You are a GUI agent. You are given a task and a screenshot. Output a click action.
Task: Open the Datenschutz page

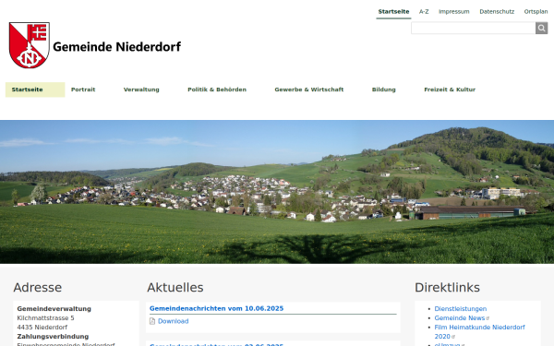click(x=497, y=12)
